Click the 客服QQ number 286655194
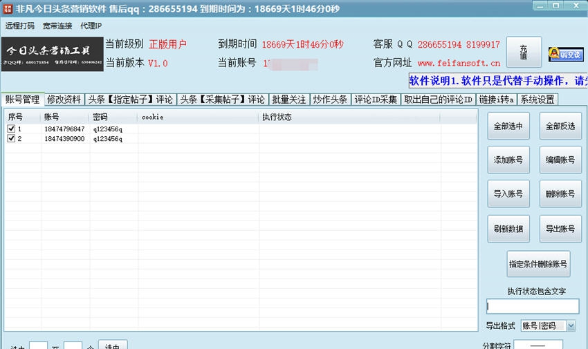The width and height of the screenshot is (588, 349). pos(439,44)
